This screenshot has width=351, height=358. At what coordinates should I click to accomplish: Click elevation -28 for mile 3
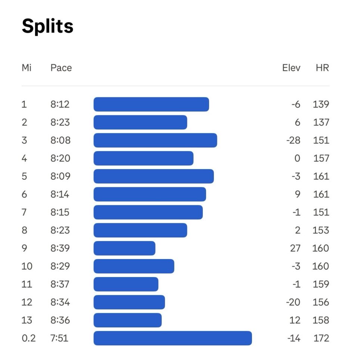(x=293, y=140)
